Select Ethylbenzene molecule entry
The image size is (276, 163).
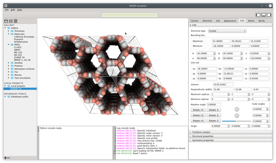pyautogui.click(x=21, y=42)
